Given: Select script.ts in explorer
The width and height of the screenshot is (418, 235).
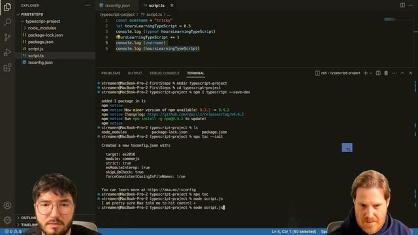Looking at the screenshot, I should (x=56, y=55).
